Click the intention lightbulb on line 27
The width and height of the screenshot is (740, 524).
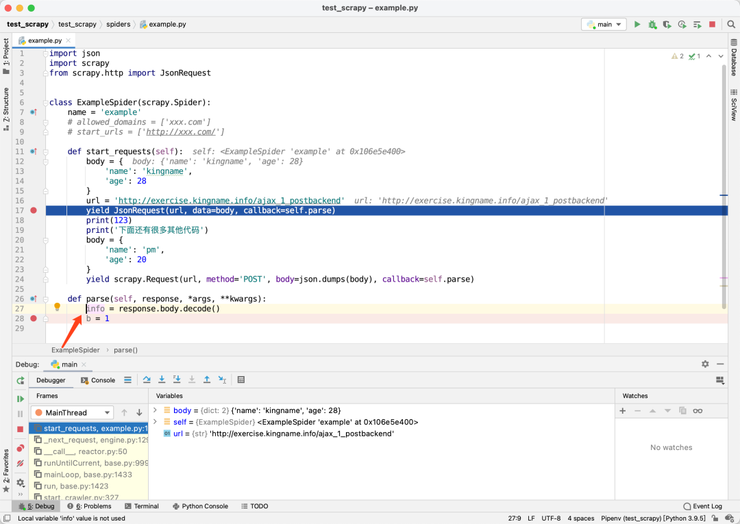57,307
